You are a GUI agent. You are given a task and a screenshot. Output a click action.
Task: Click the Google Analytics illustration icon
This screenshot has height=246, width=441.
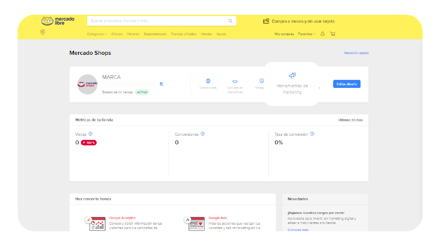point(95,224)
